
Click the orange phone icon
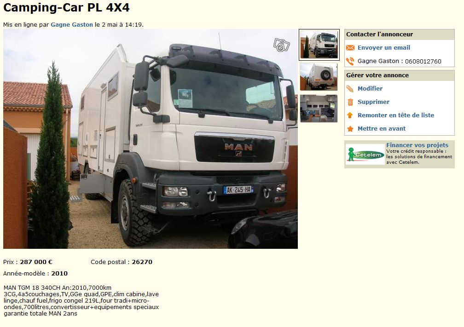(350, 61)
